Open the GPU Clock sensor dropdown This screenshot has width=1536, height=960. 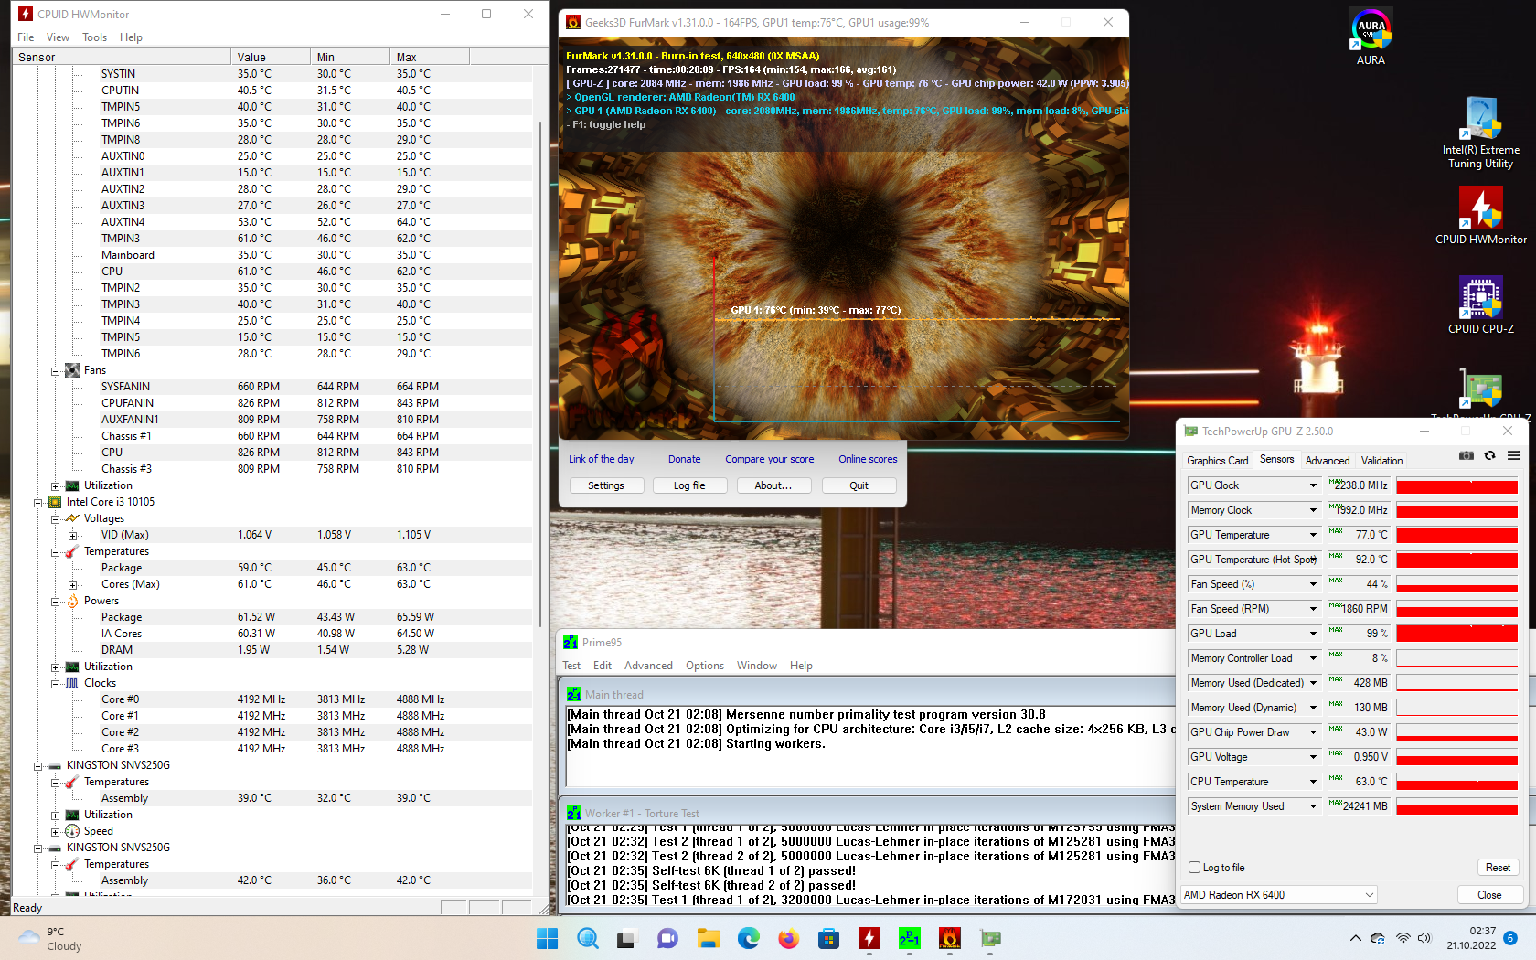pos(1313,485)
